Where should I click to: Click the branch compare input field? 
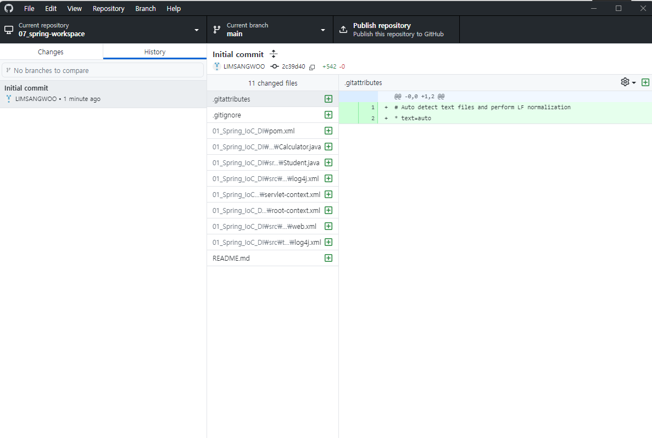pyautogui.click(x=103, y=70)
